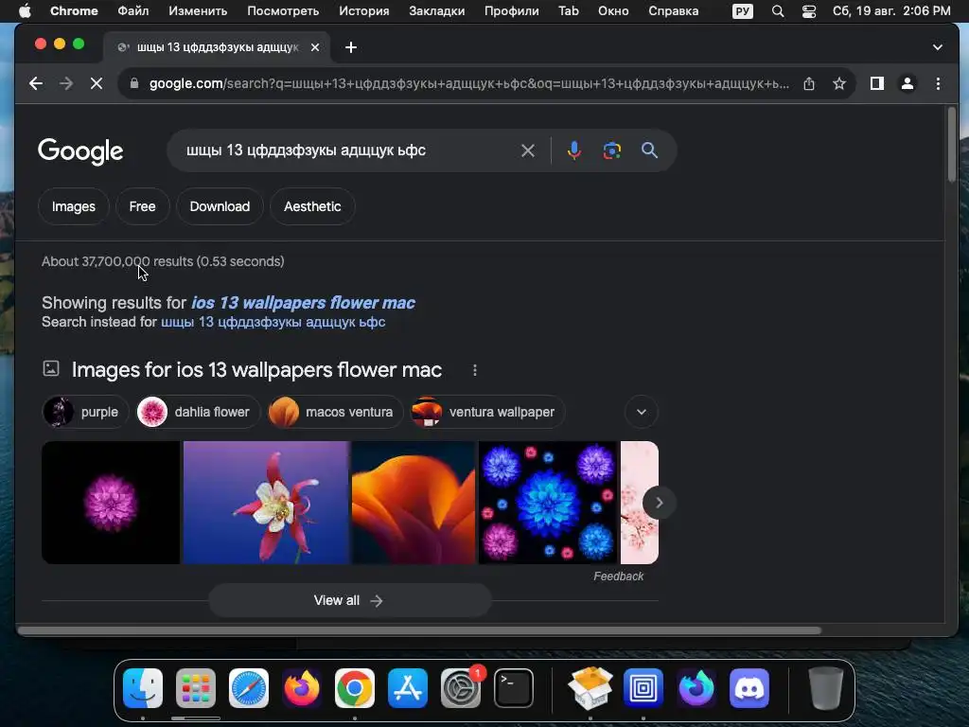Viewport: 969px width, 727px height.
Task: Open the Профили menu
Action: click(x=512, y=11)
